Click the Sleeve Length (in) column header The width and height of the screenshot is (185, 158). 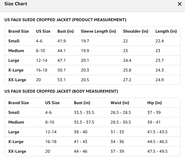[98, 31]
